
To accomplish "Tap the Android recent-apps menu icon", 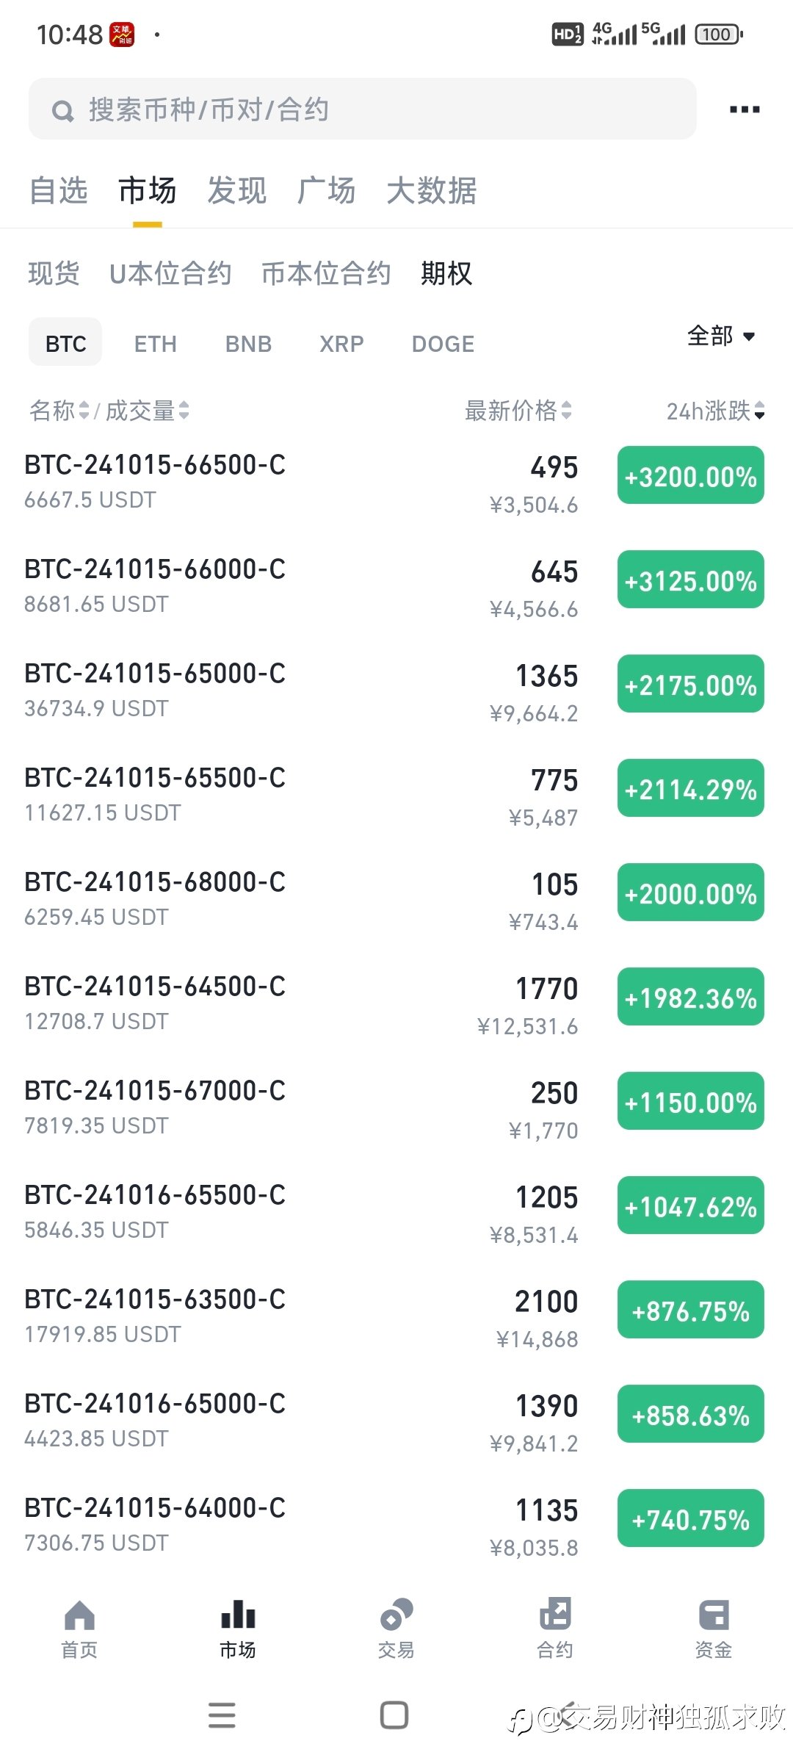I will pyautogui.click(x=222, y=1715).
